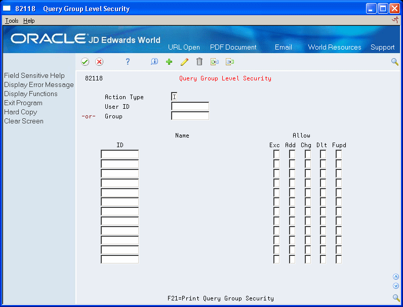Click the green plus Add icon
The image size is (403, 307).
(x=169, y=62)
